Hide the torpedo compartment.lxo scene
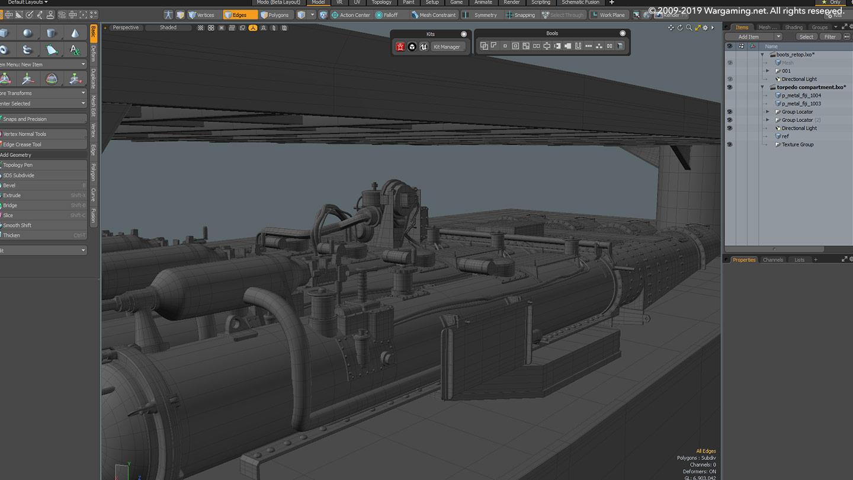 pyautogui.click(x=729, y=87)
